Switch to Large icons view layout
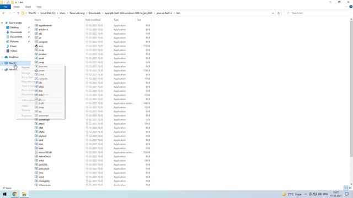 click(350, 188)
